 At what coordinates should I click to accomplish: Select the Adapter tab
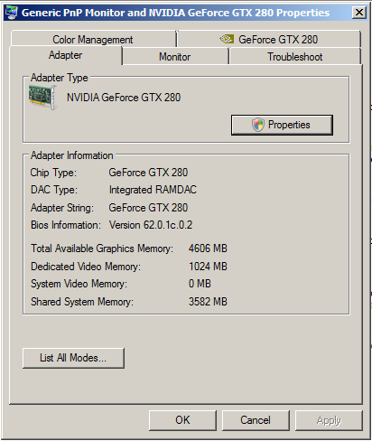(x=66, y=55)
